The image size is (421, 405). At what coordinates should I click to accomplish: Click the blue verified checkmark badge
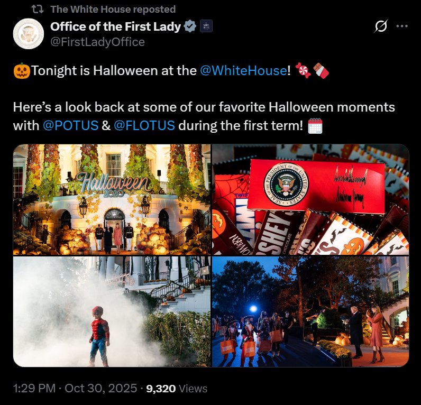point(190,26)
